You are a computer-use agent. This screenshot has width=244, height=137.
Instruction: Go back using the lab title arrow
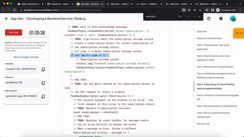[x=6, y=19]
